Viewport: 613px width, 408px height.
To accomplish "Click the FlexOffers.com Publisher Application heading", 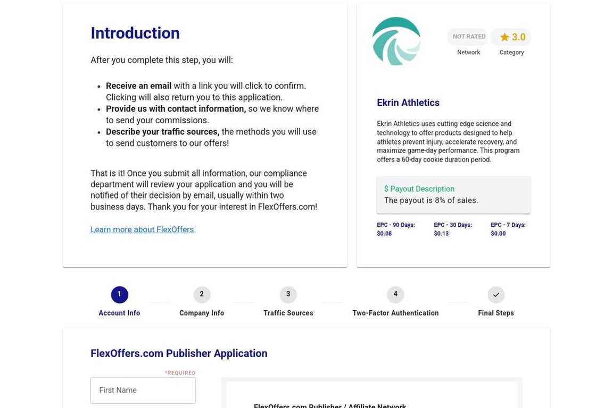I will point(179,353).
